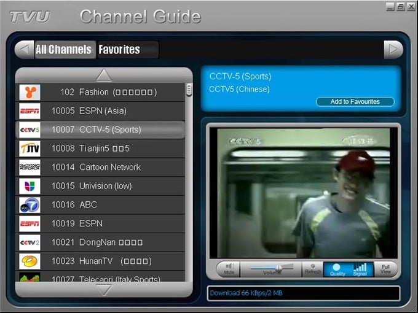418x313 pixels.
Task: Go to next tab group with right arrow
Action: click(393, 50)
